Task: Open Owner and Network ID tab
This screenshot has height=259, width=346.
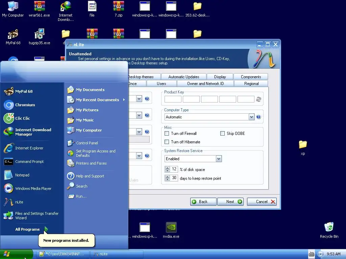Action: coord(205,84)
